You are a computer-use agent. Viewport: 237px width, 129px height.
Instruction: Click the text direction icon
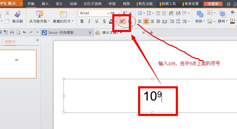pos(178,13)
